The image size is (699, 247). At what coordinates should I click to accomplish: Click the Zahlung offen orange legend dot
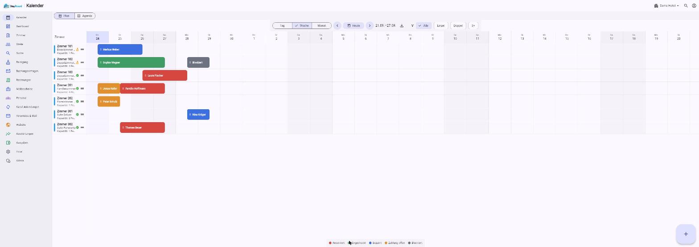coord(386,243)
